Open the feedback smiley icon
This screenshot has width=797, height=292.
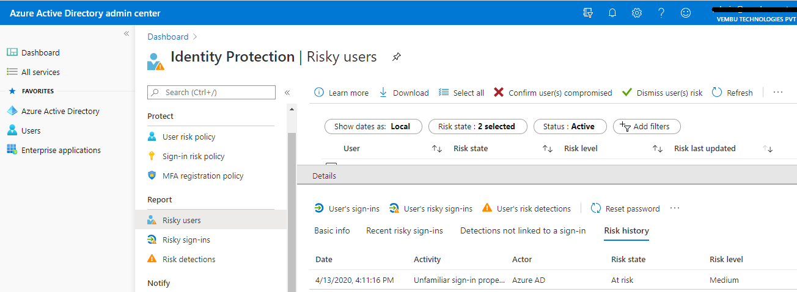686,13
